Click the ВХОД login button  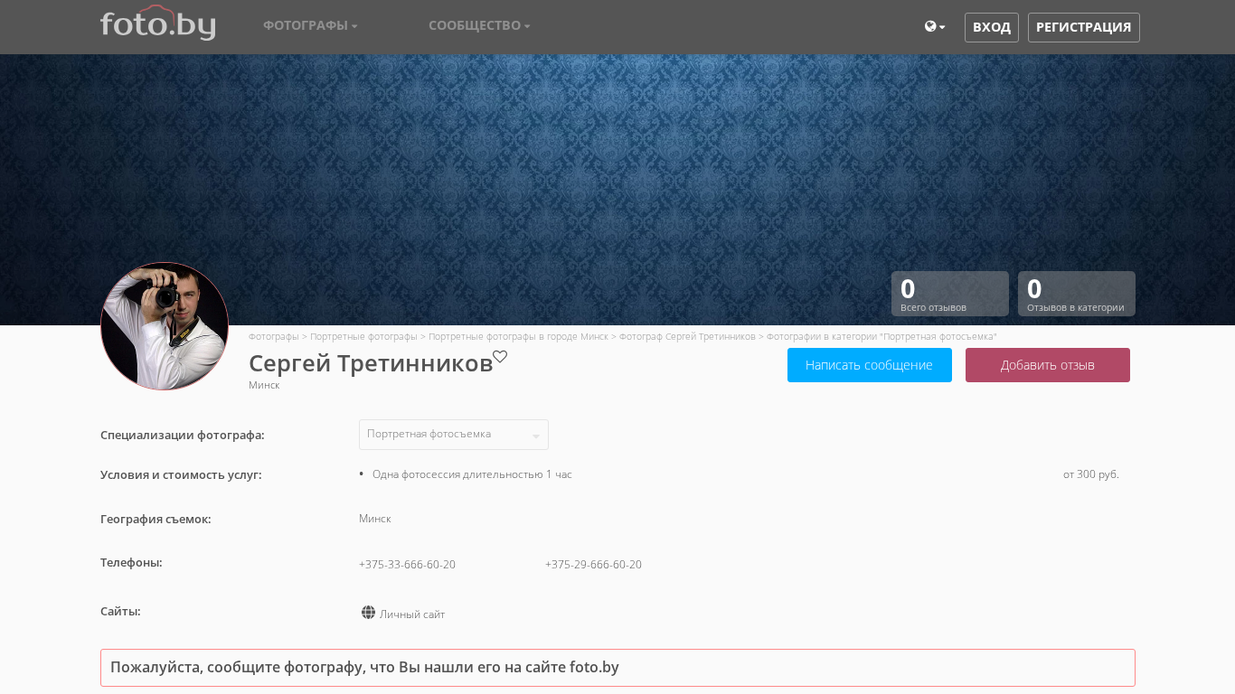click(991, 27)
